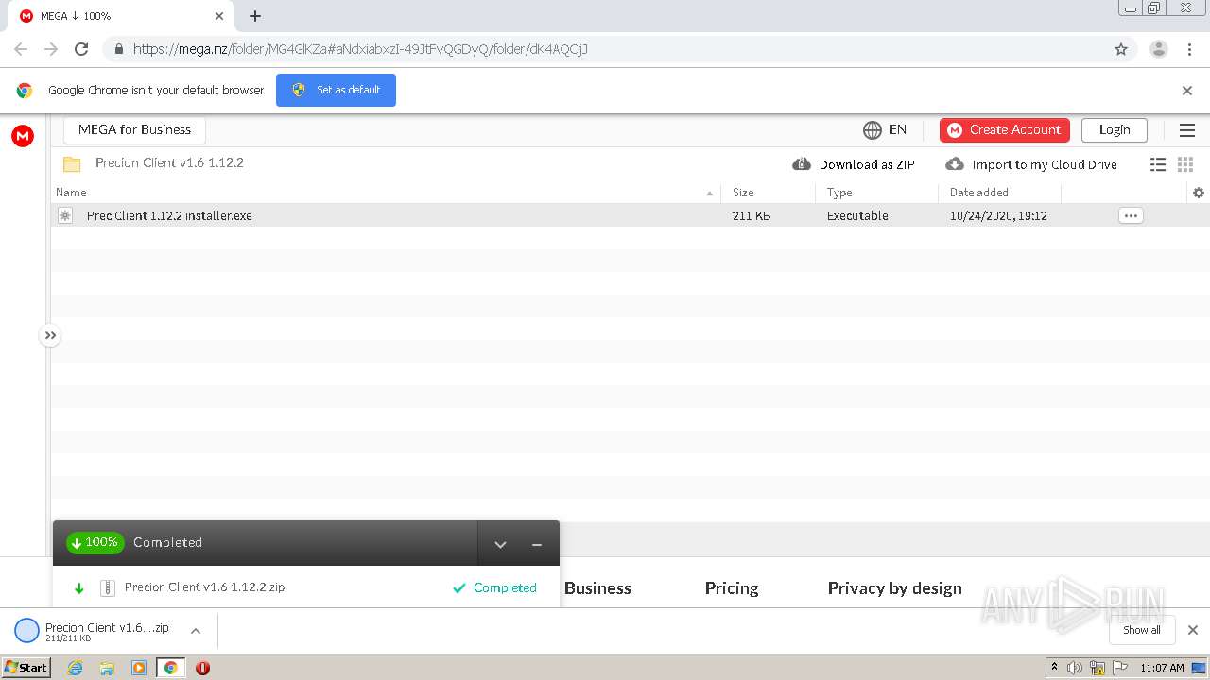Click the Precion Client v1.6 folder icon

coord(72,163)
